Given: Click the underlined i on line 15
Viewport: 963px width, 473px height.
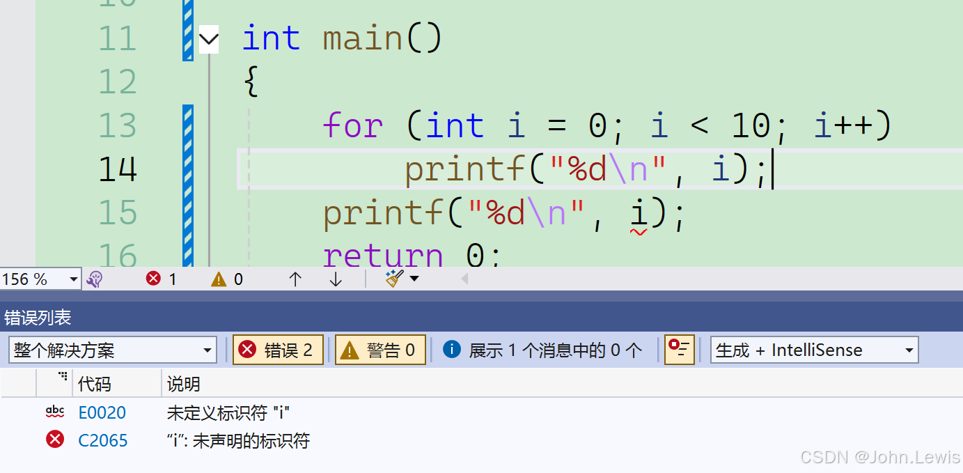Looking at the screenshot, I should coord(639,215).
